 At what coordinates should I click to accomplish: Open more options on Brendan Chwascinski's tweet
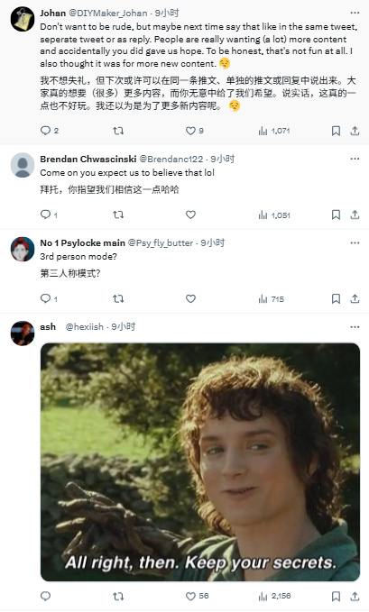355,159
